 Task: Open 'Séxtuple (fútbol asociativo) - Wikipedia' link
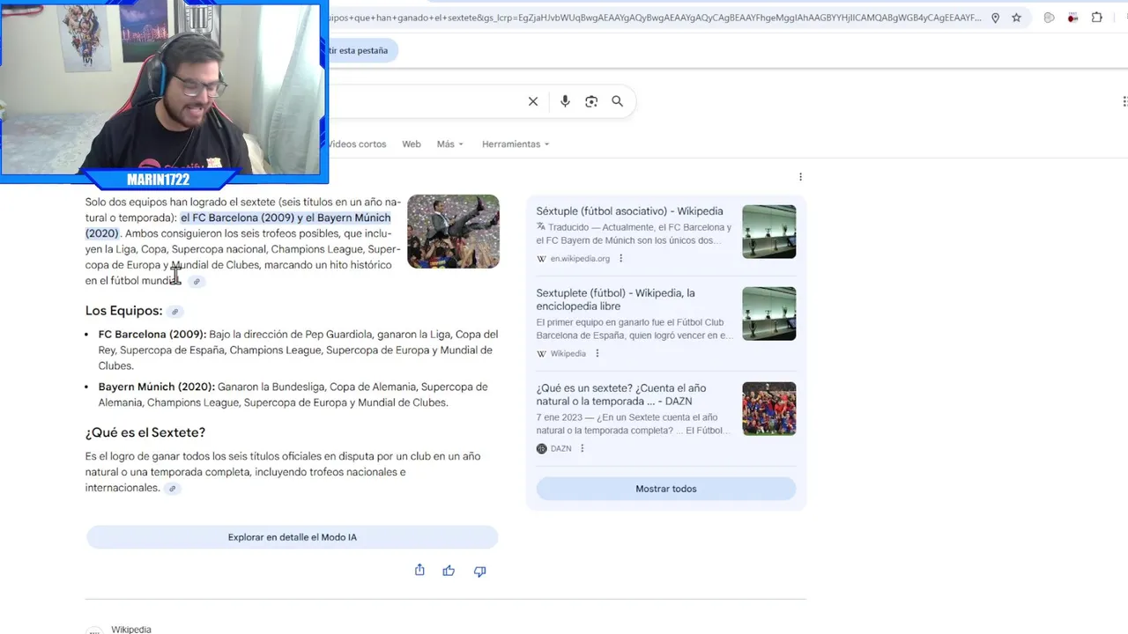(629, 211)
